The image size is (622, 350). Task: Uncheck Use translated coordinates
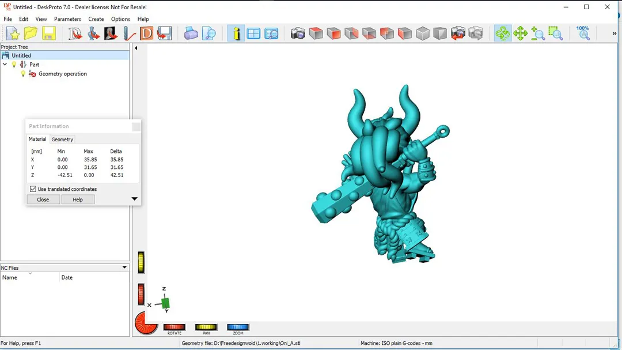click(33, 189)
